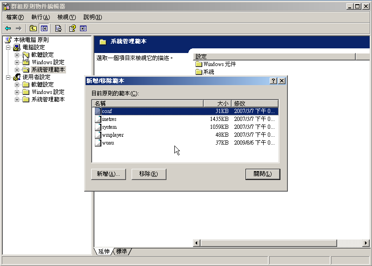The image size is (372, 266).
Task: Click the system template file icon
Action: 98,127
